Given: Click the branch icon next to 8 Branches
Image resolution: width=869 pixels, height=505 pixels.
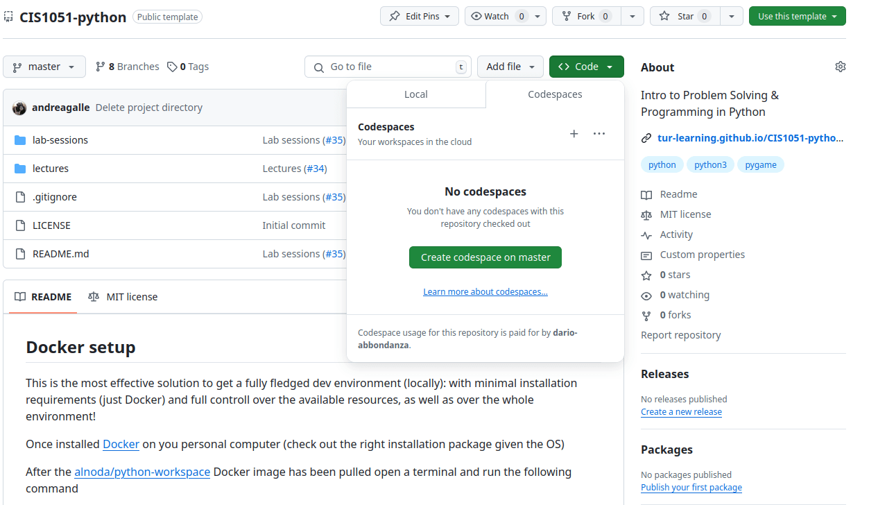Looking at the screenshot, I should (101, 67).
